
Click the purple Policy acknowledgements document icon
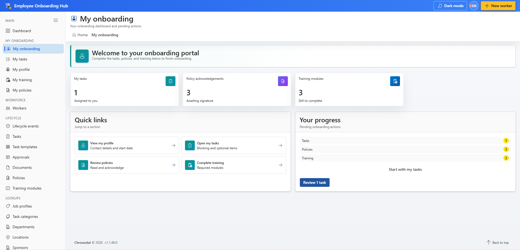tap(283, 81)
